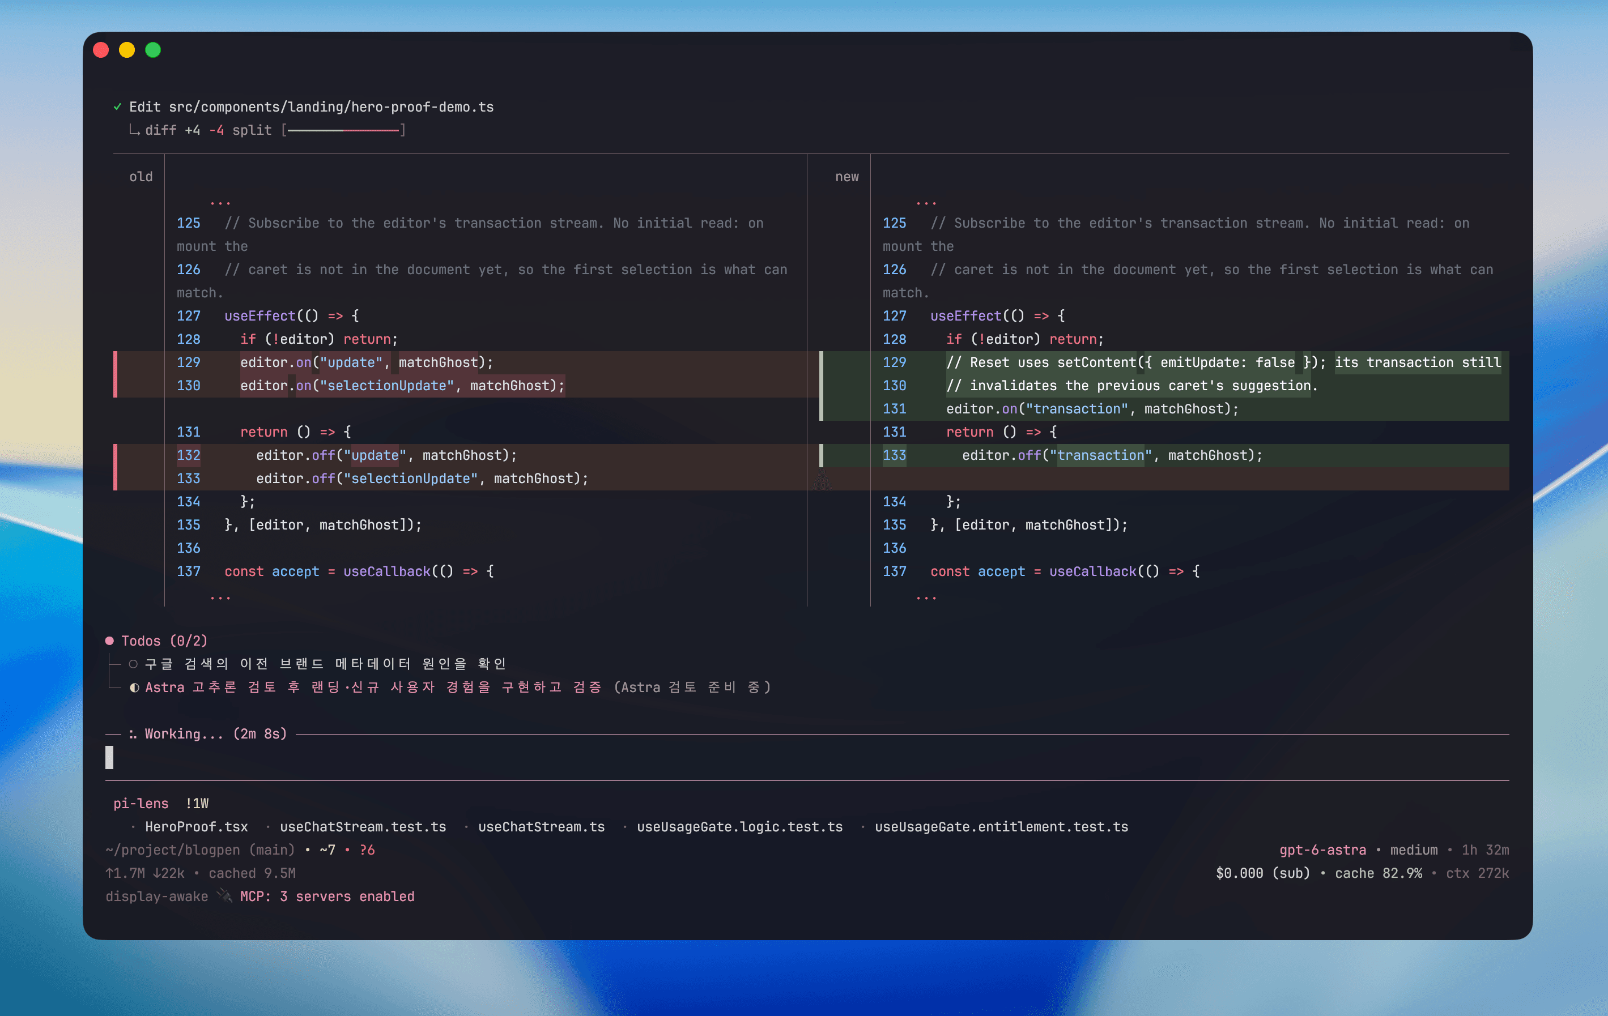Click the red close button of the terminal window

coord(101,50)
